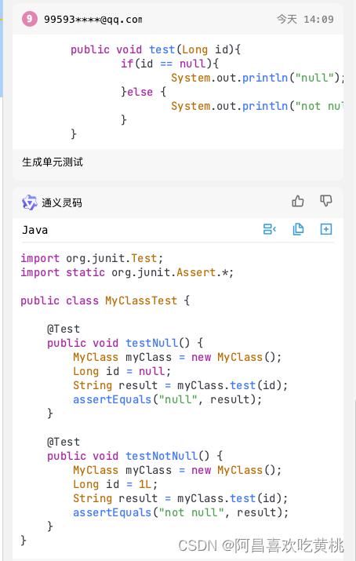Click assertEquals("not null", result) line

pos(180,512)
